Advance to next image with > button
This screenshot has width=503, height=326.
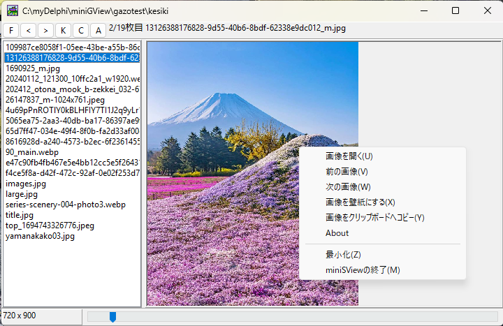46,30
